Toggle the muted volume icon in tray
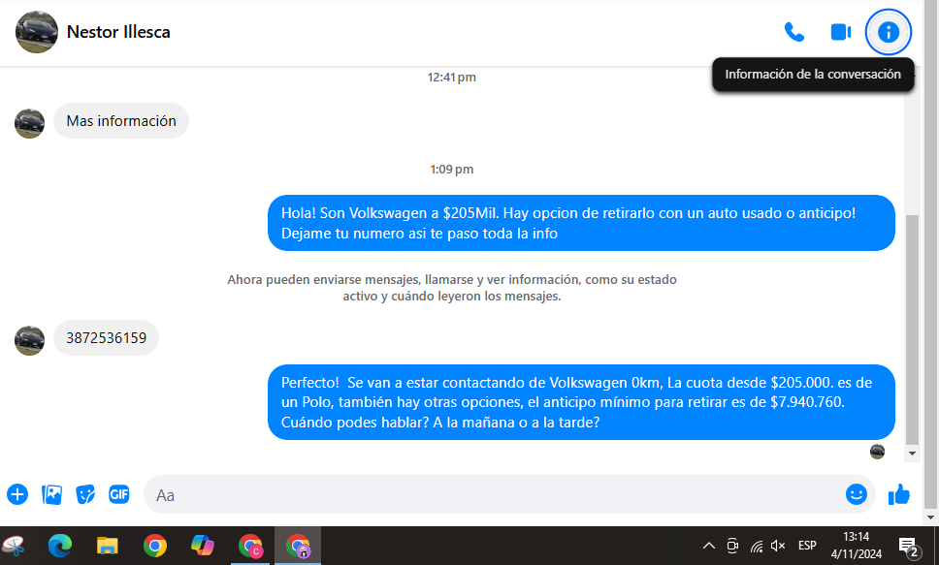This screenshot has height=565, width=939. pos(778,546)
